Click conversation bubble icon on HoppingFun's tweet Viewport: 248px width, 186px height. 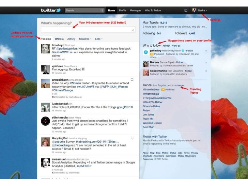pyautogui.click(x=132, y=138)
